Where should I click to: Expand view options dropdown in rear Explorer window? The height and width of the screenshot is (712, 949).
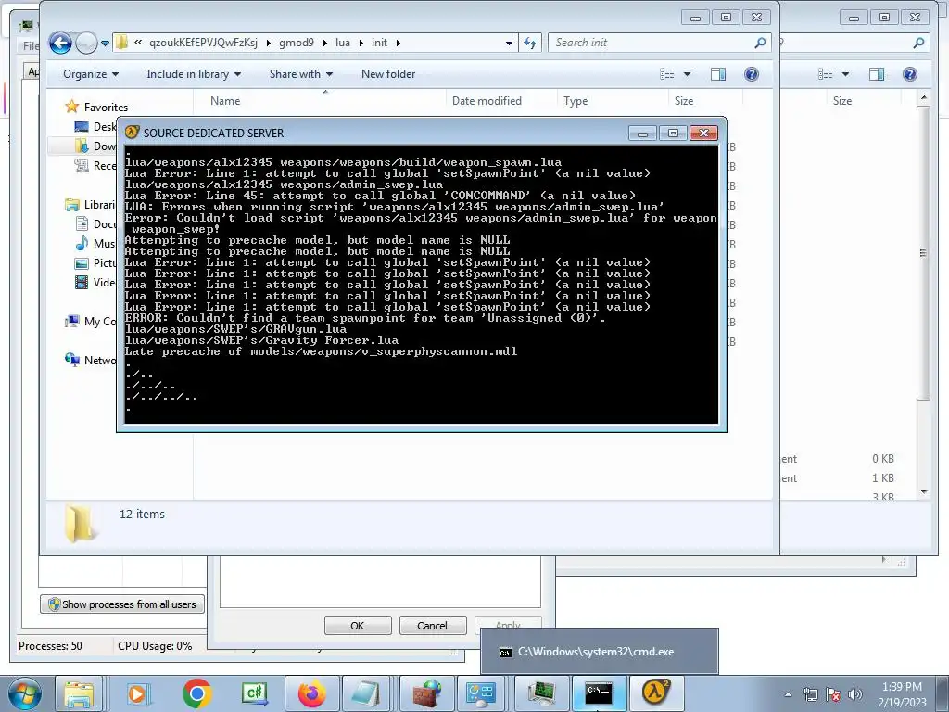tap(845, 74)
